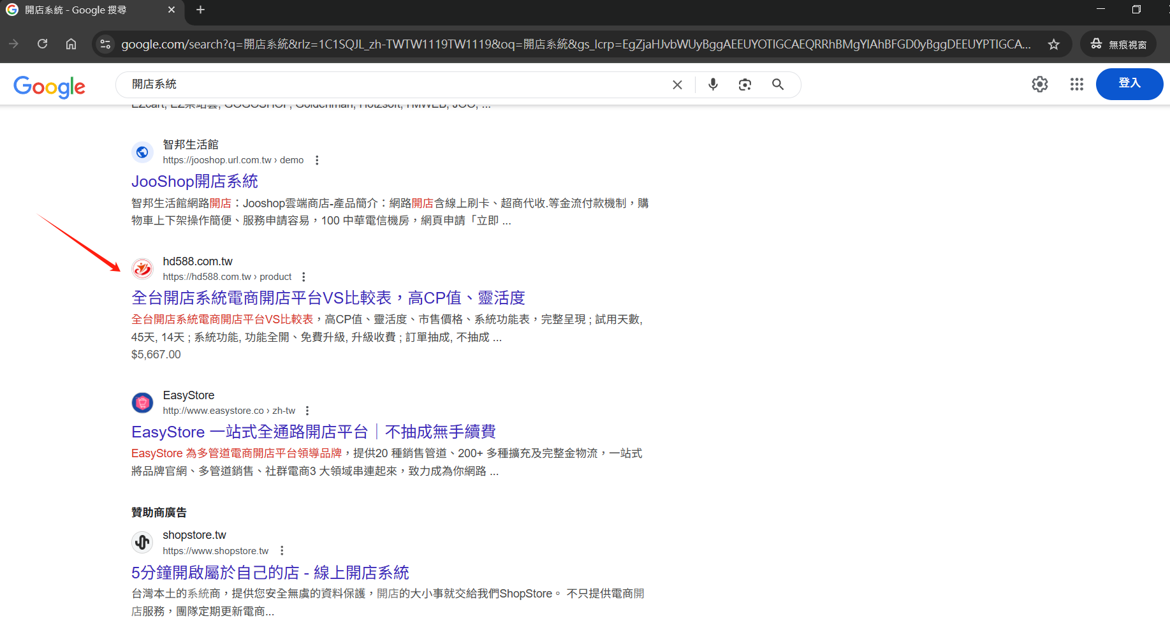Open the Google apps grid

(x=1077, y=84)
